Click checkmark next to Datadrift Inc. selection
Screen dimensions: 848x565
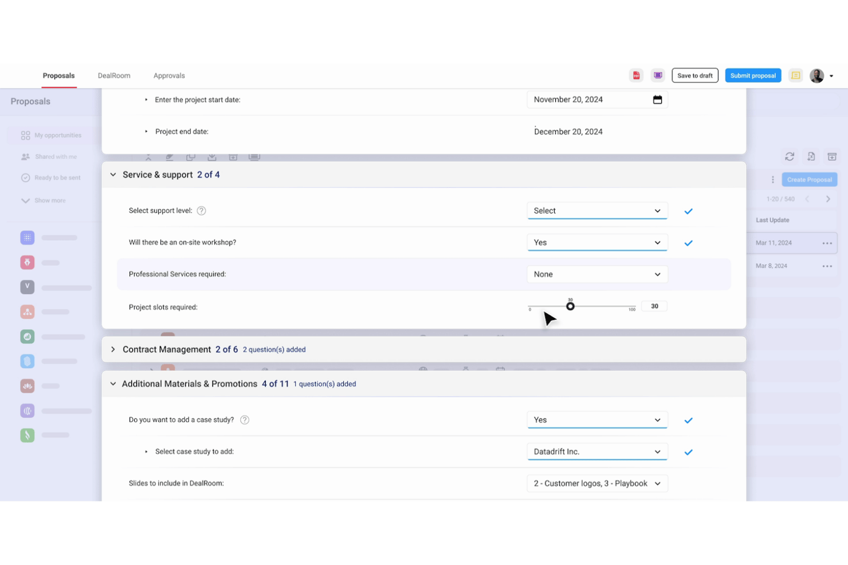coord(688,452)
